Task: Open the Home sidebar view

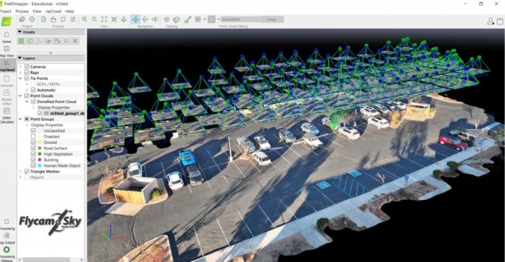Action: (x=6, y=36)
